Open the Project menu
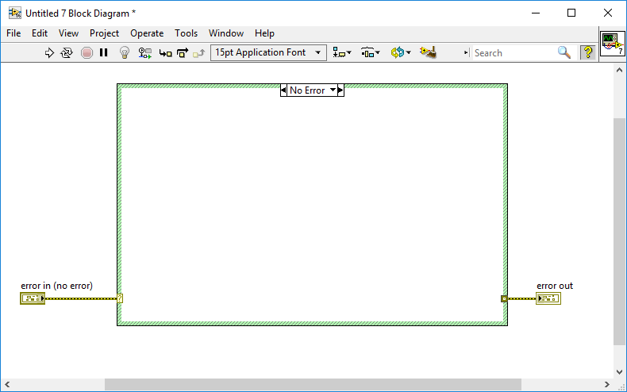 104,33
